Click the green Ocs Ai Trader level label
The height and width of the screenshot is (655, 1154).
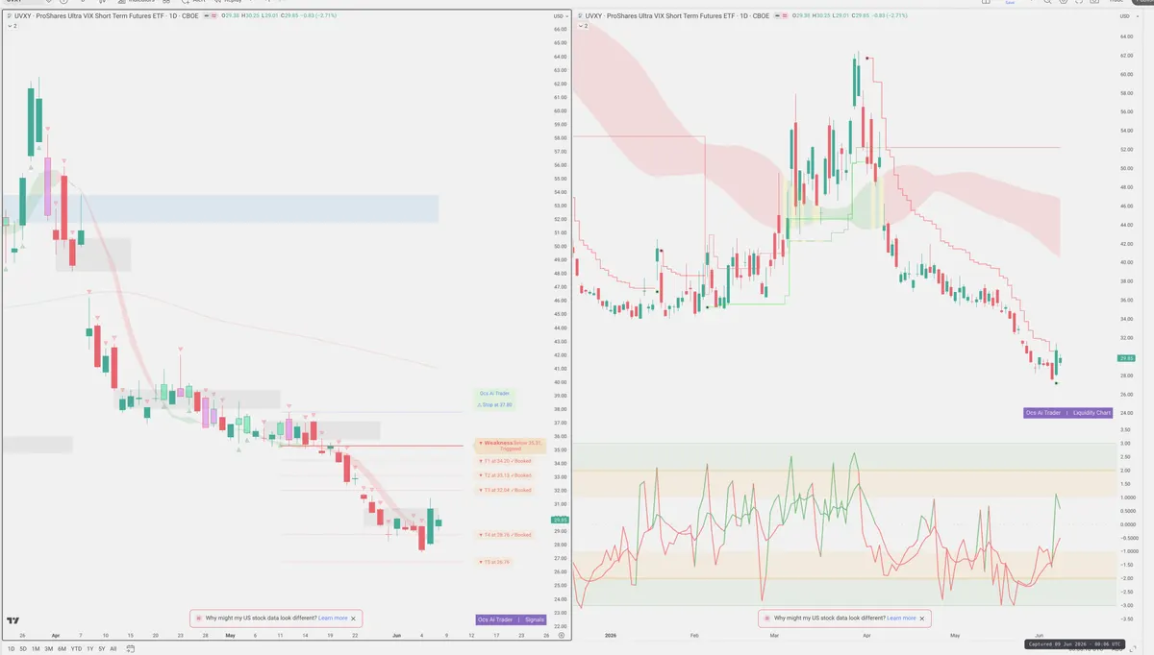pyautogui.click(x=494, y=393)
